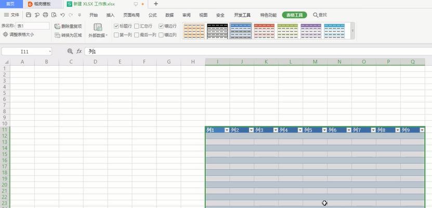Open the 列7 filter dropdown
This screenshot has height=208, width=432.
[x=373, y=131]
